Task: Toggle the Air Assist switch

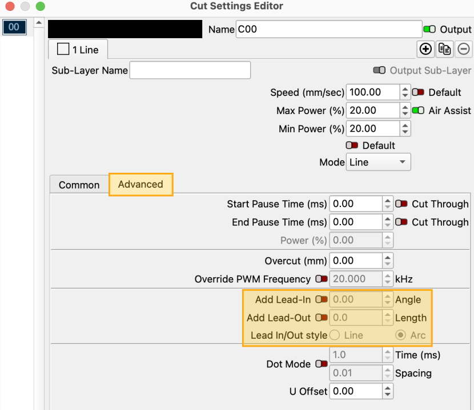Action: tap(418, 111)
